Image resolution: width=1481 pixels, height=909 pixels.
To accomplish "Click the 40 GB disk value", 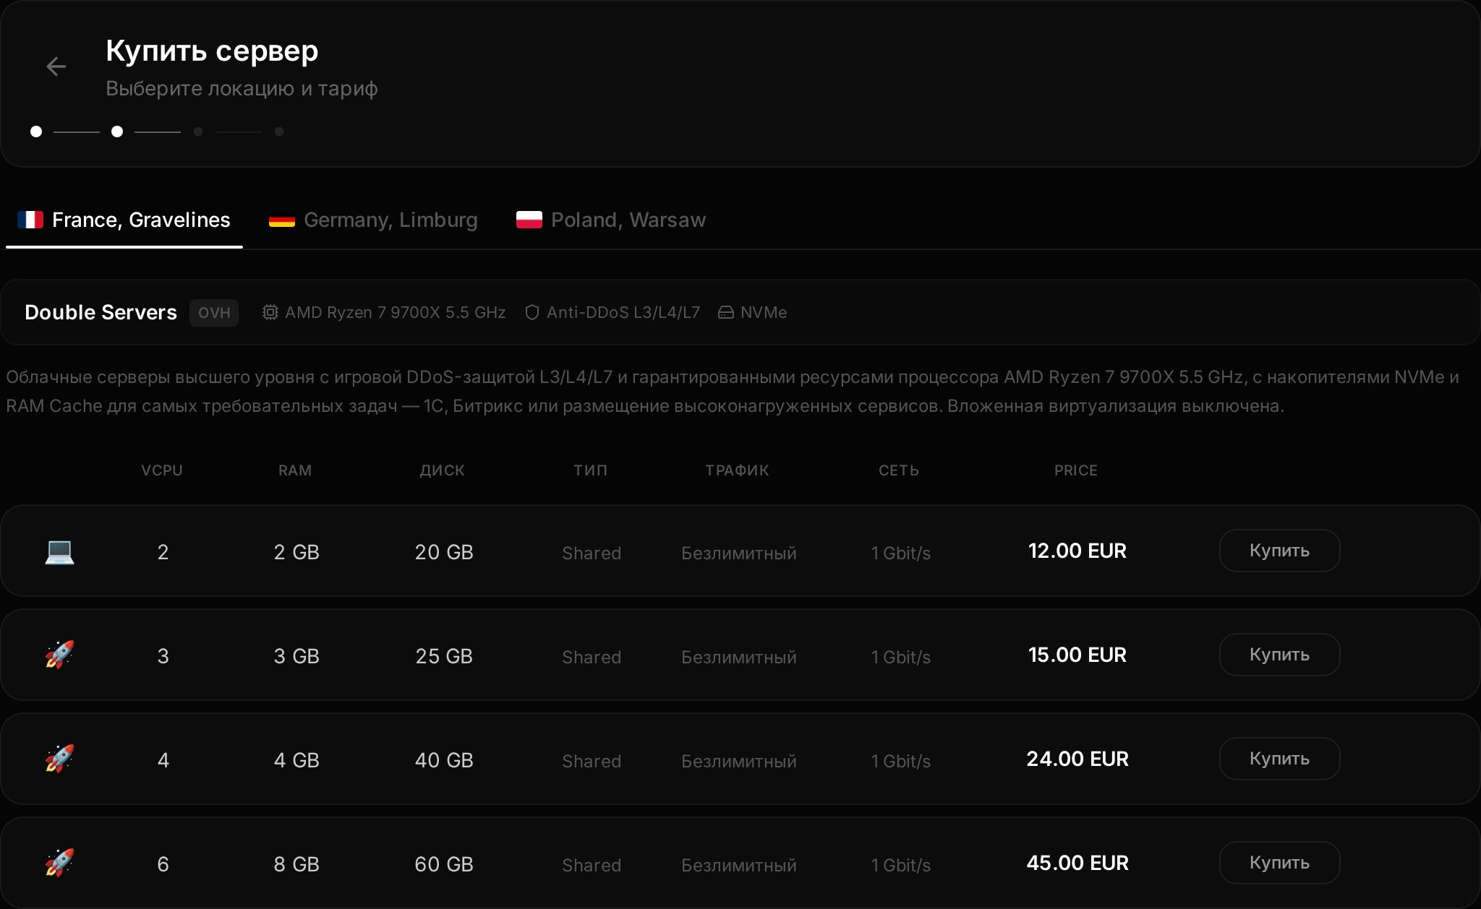I will click(x=444, y=760).
